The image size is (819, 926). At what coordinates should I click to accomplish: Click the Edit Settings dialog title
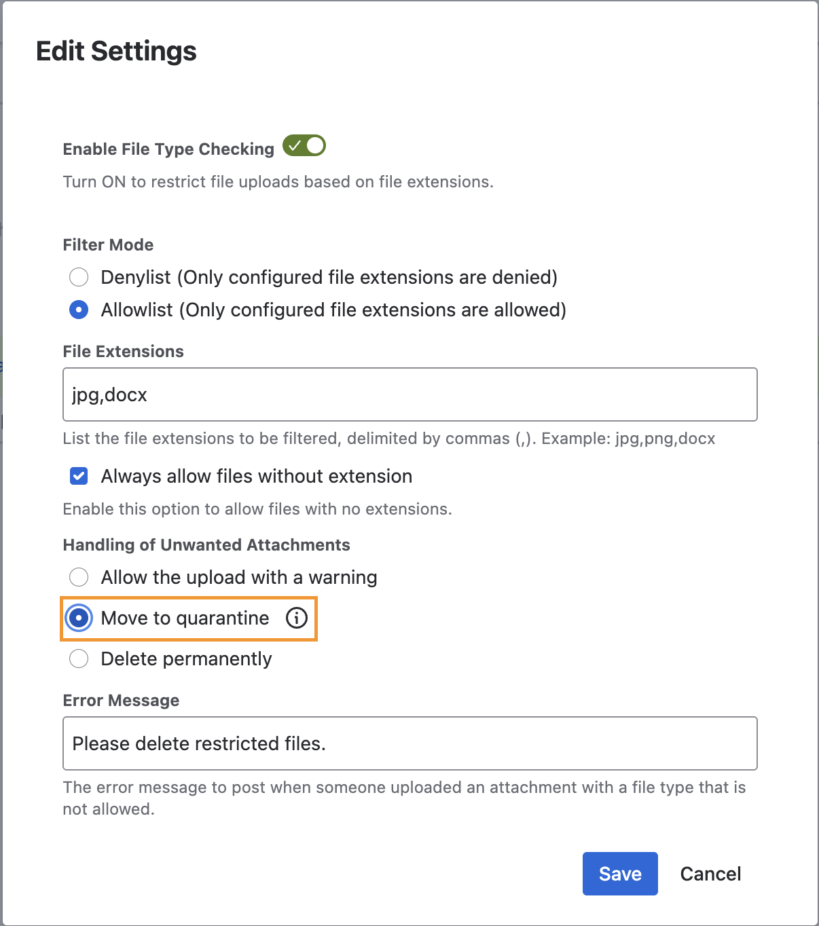[x=116, y=52]
